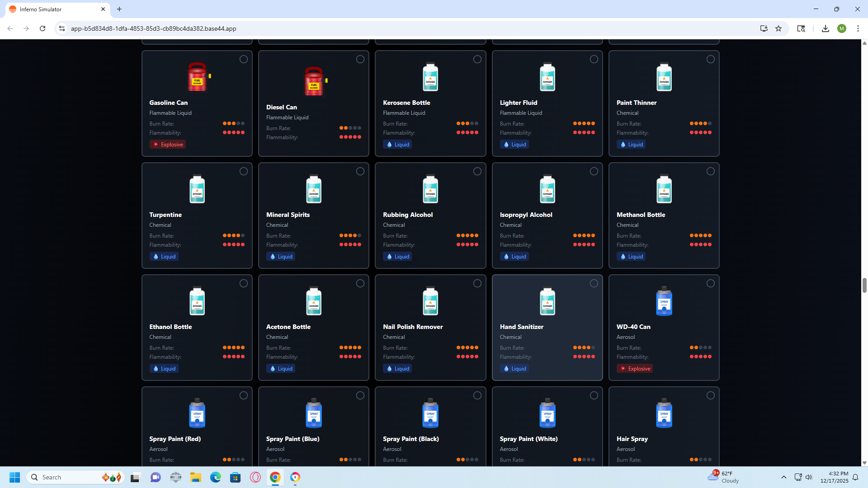Click the Diesel Can fuel icon
868x488 pixels.
(314, 81)
